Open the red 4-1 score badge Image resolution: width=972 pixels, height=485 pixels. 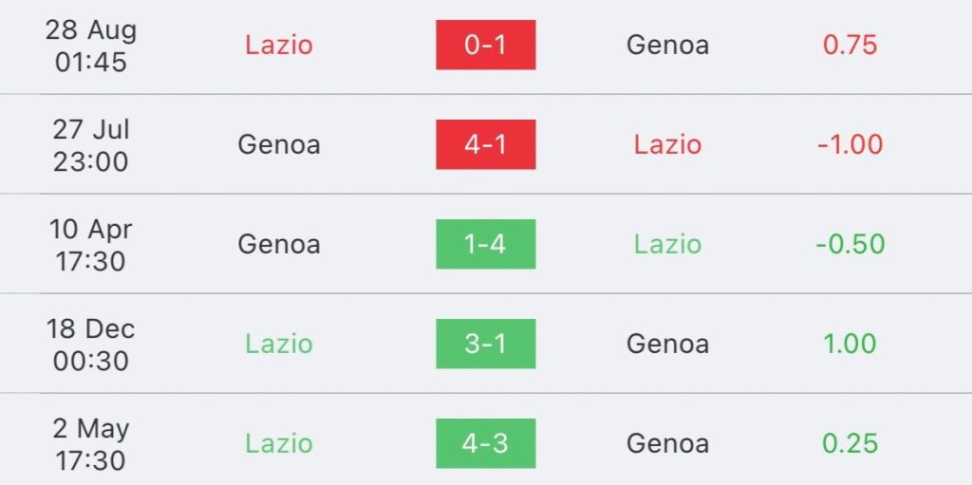485,144
